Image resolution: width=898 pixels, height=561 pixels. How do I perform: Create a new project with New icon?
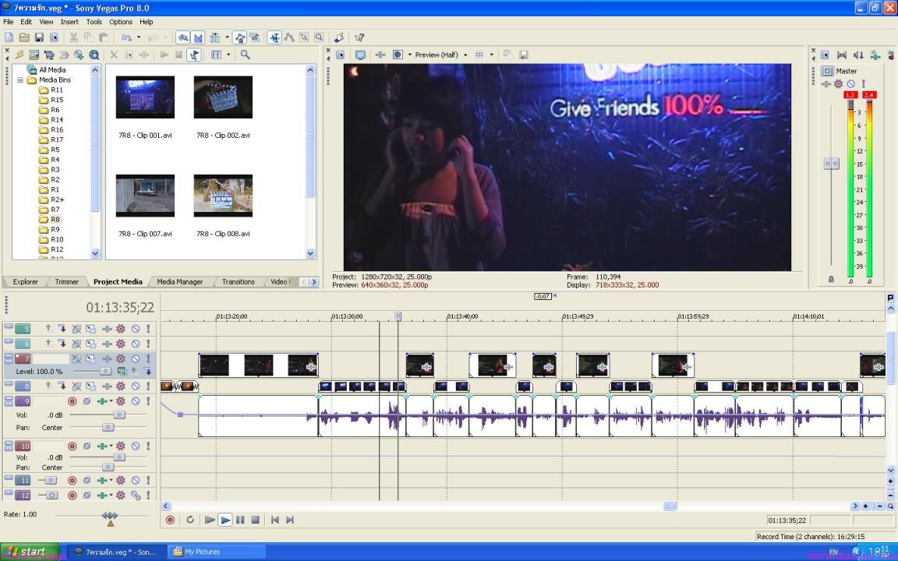(x=9, y=37)
